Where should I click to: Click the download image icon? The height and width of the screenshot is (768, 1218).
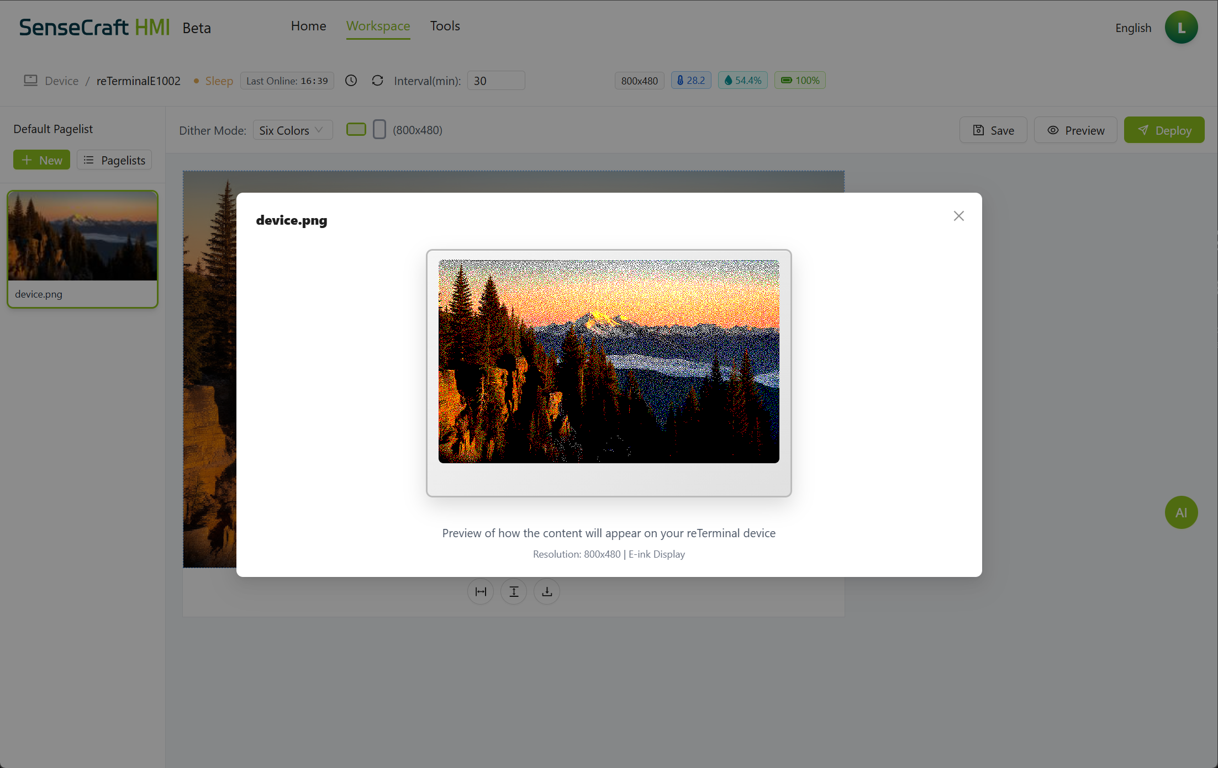pyautogui.click(x=547, y=591)
